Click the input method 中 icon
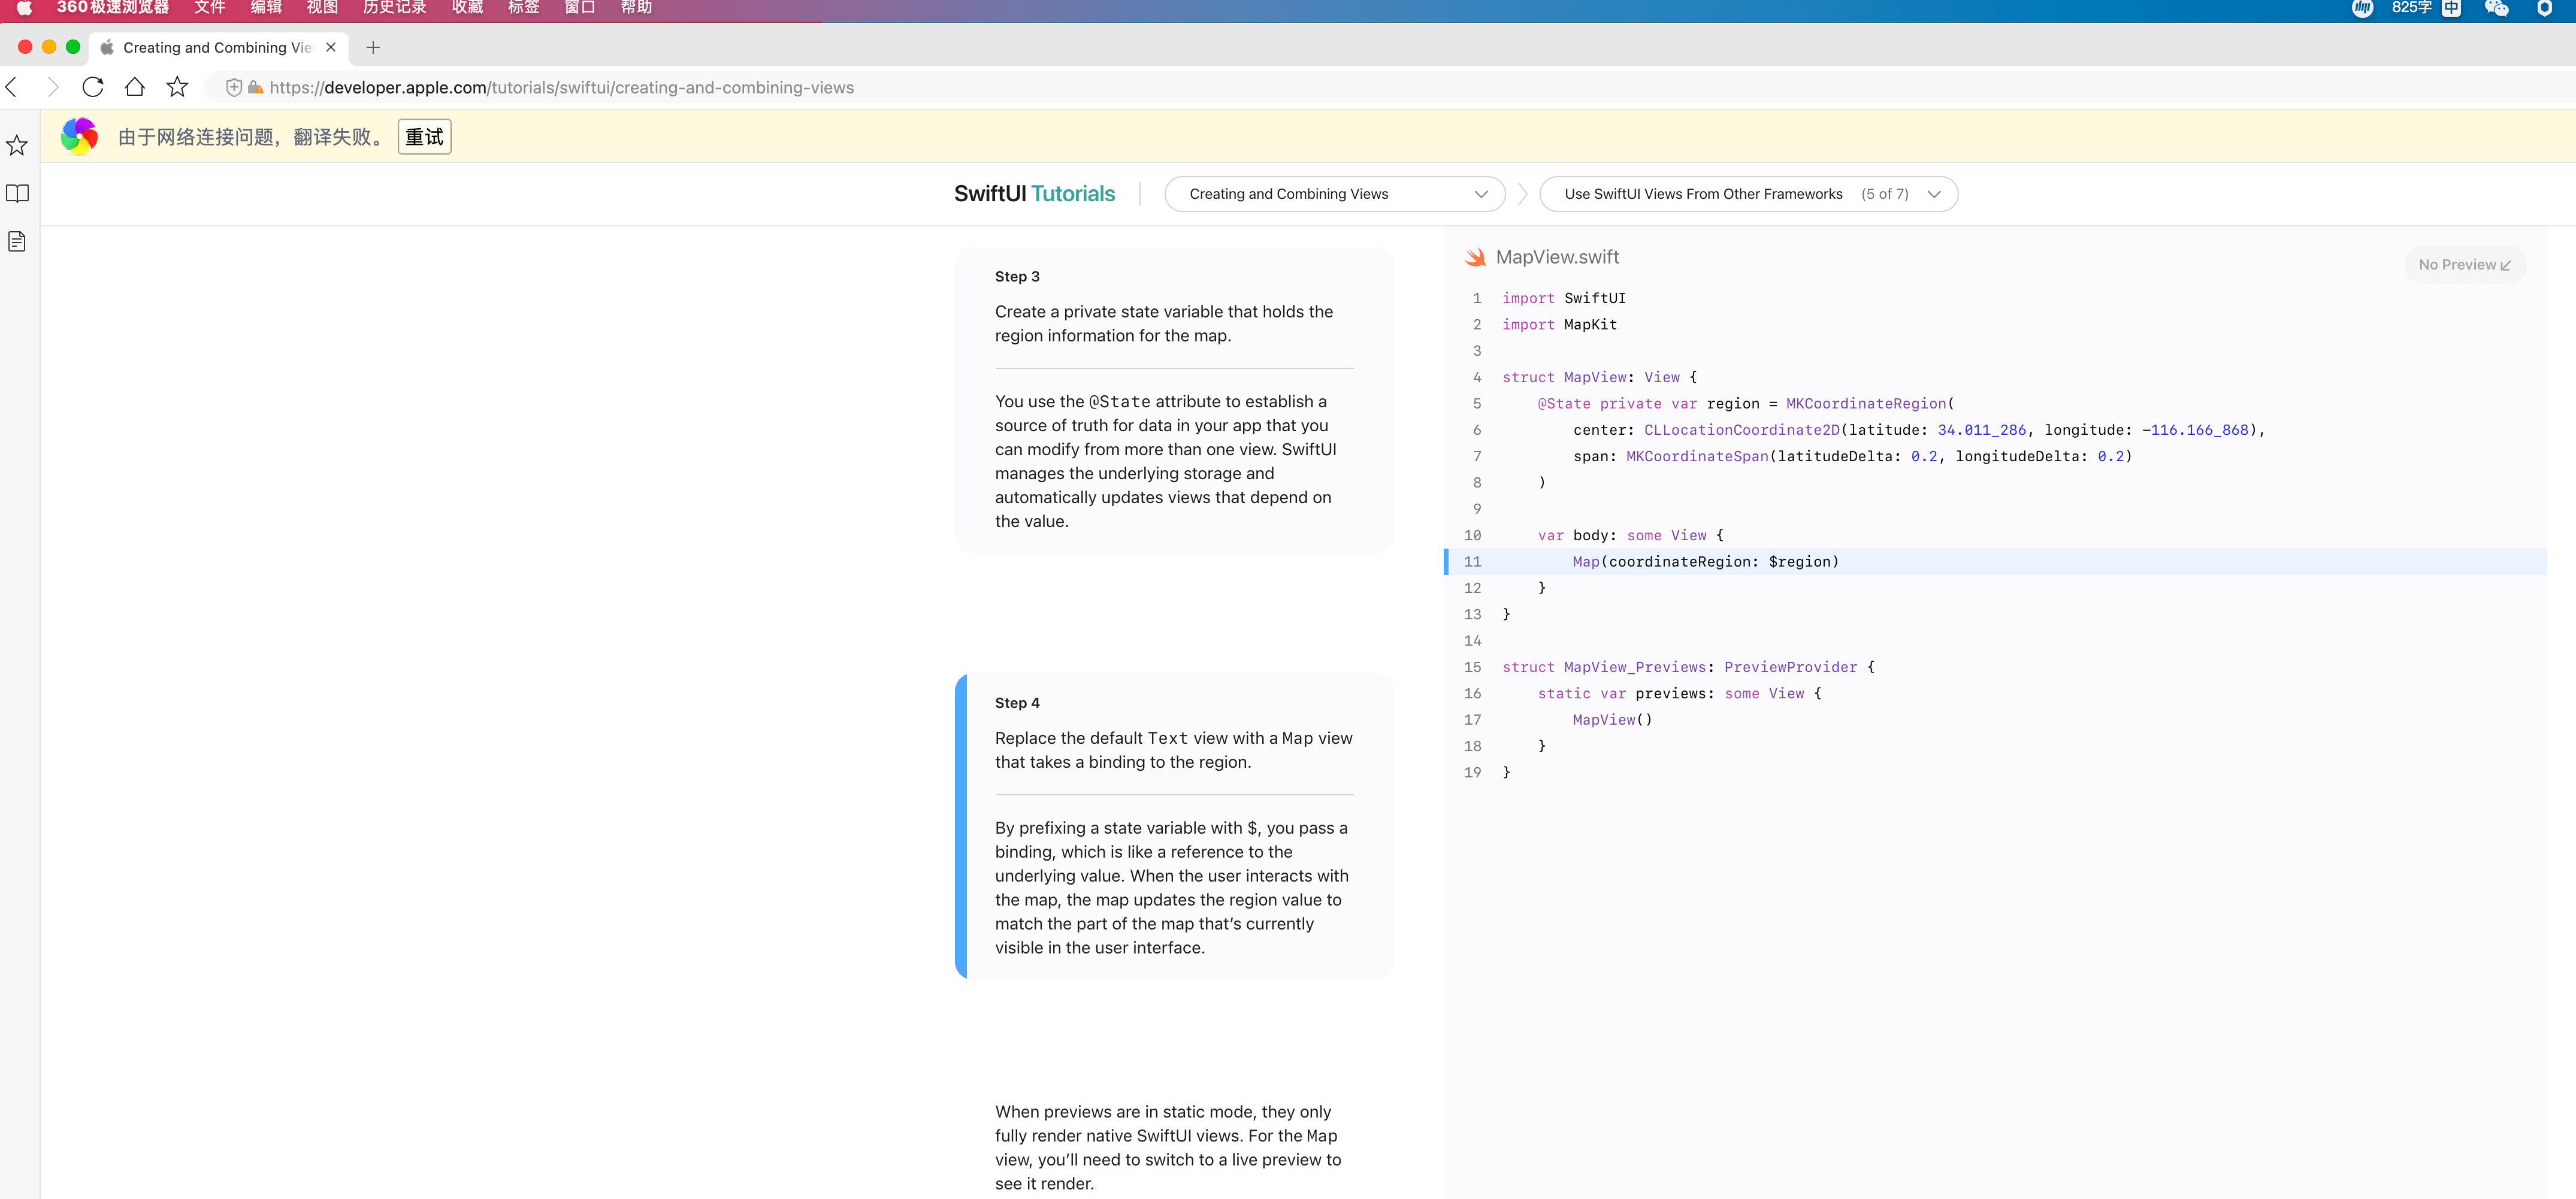Image resolution: width=2576 pixels, height=1199 pixels. click(2451, 8)
